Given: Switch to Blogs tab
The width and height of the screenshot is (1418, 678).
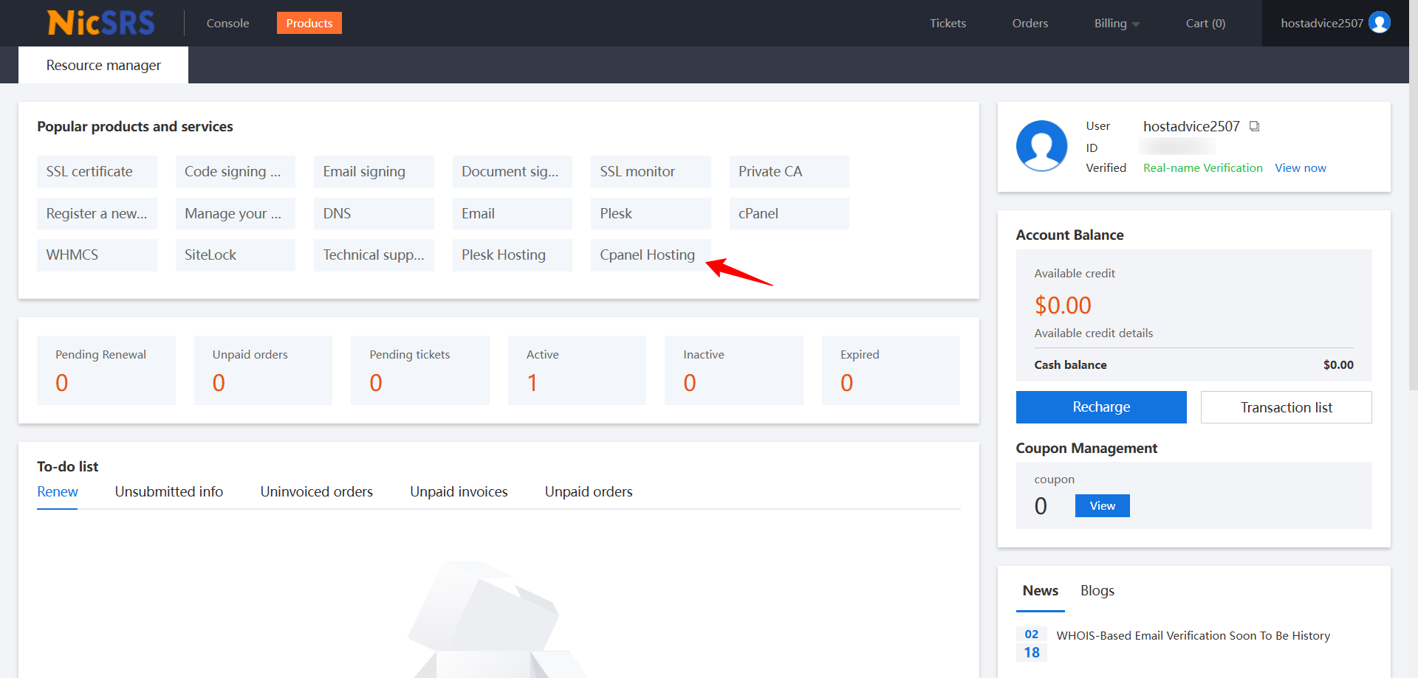Looking at the screenshot, I should pyautogui.click(x=1097, y=590).
